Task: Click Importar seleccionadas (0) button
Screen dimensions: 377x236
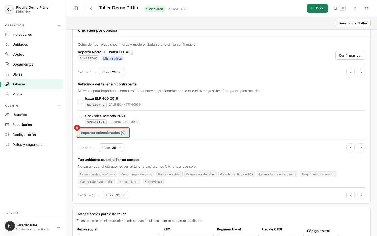Action: (103, 133)
